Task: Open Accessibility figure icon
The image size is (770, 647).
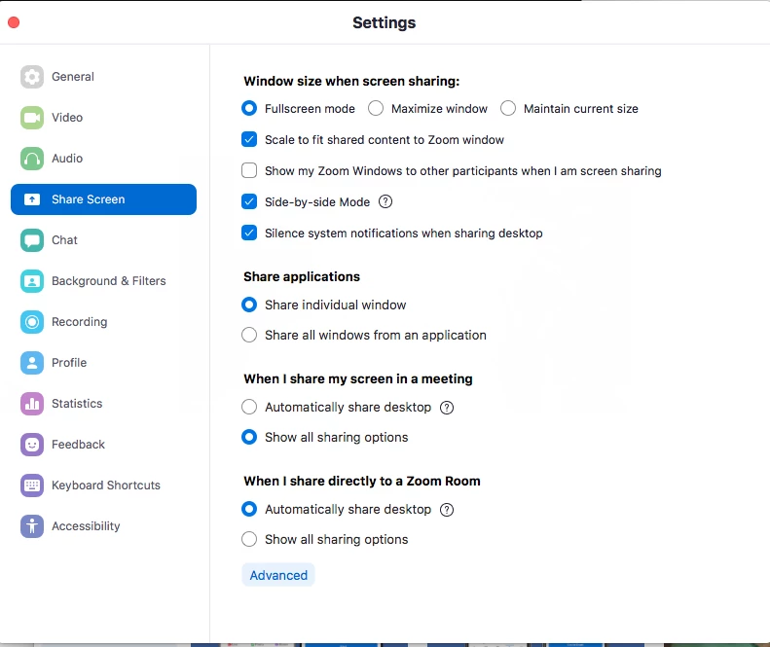Action: point(32,525)
